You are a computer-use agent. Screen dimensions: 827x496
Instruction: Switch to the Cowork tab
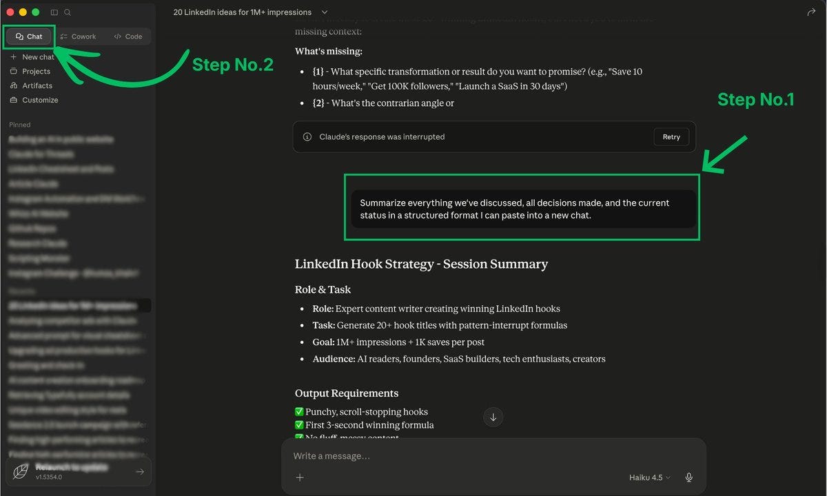[78, 37]
